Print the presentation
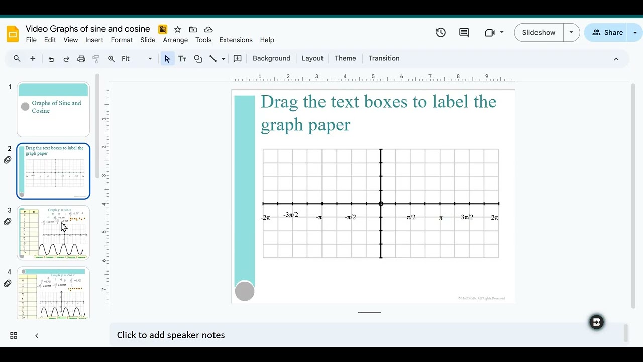The image size is (643, 362). [x=81, y=59]
